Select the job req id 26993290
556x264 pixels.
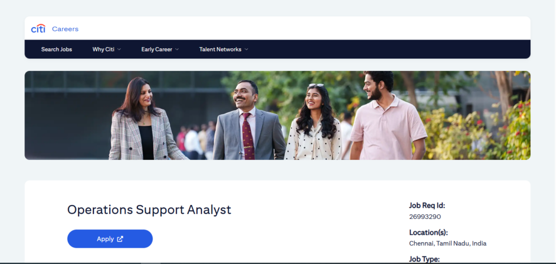425,217
